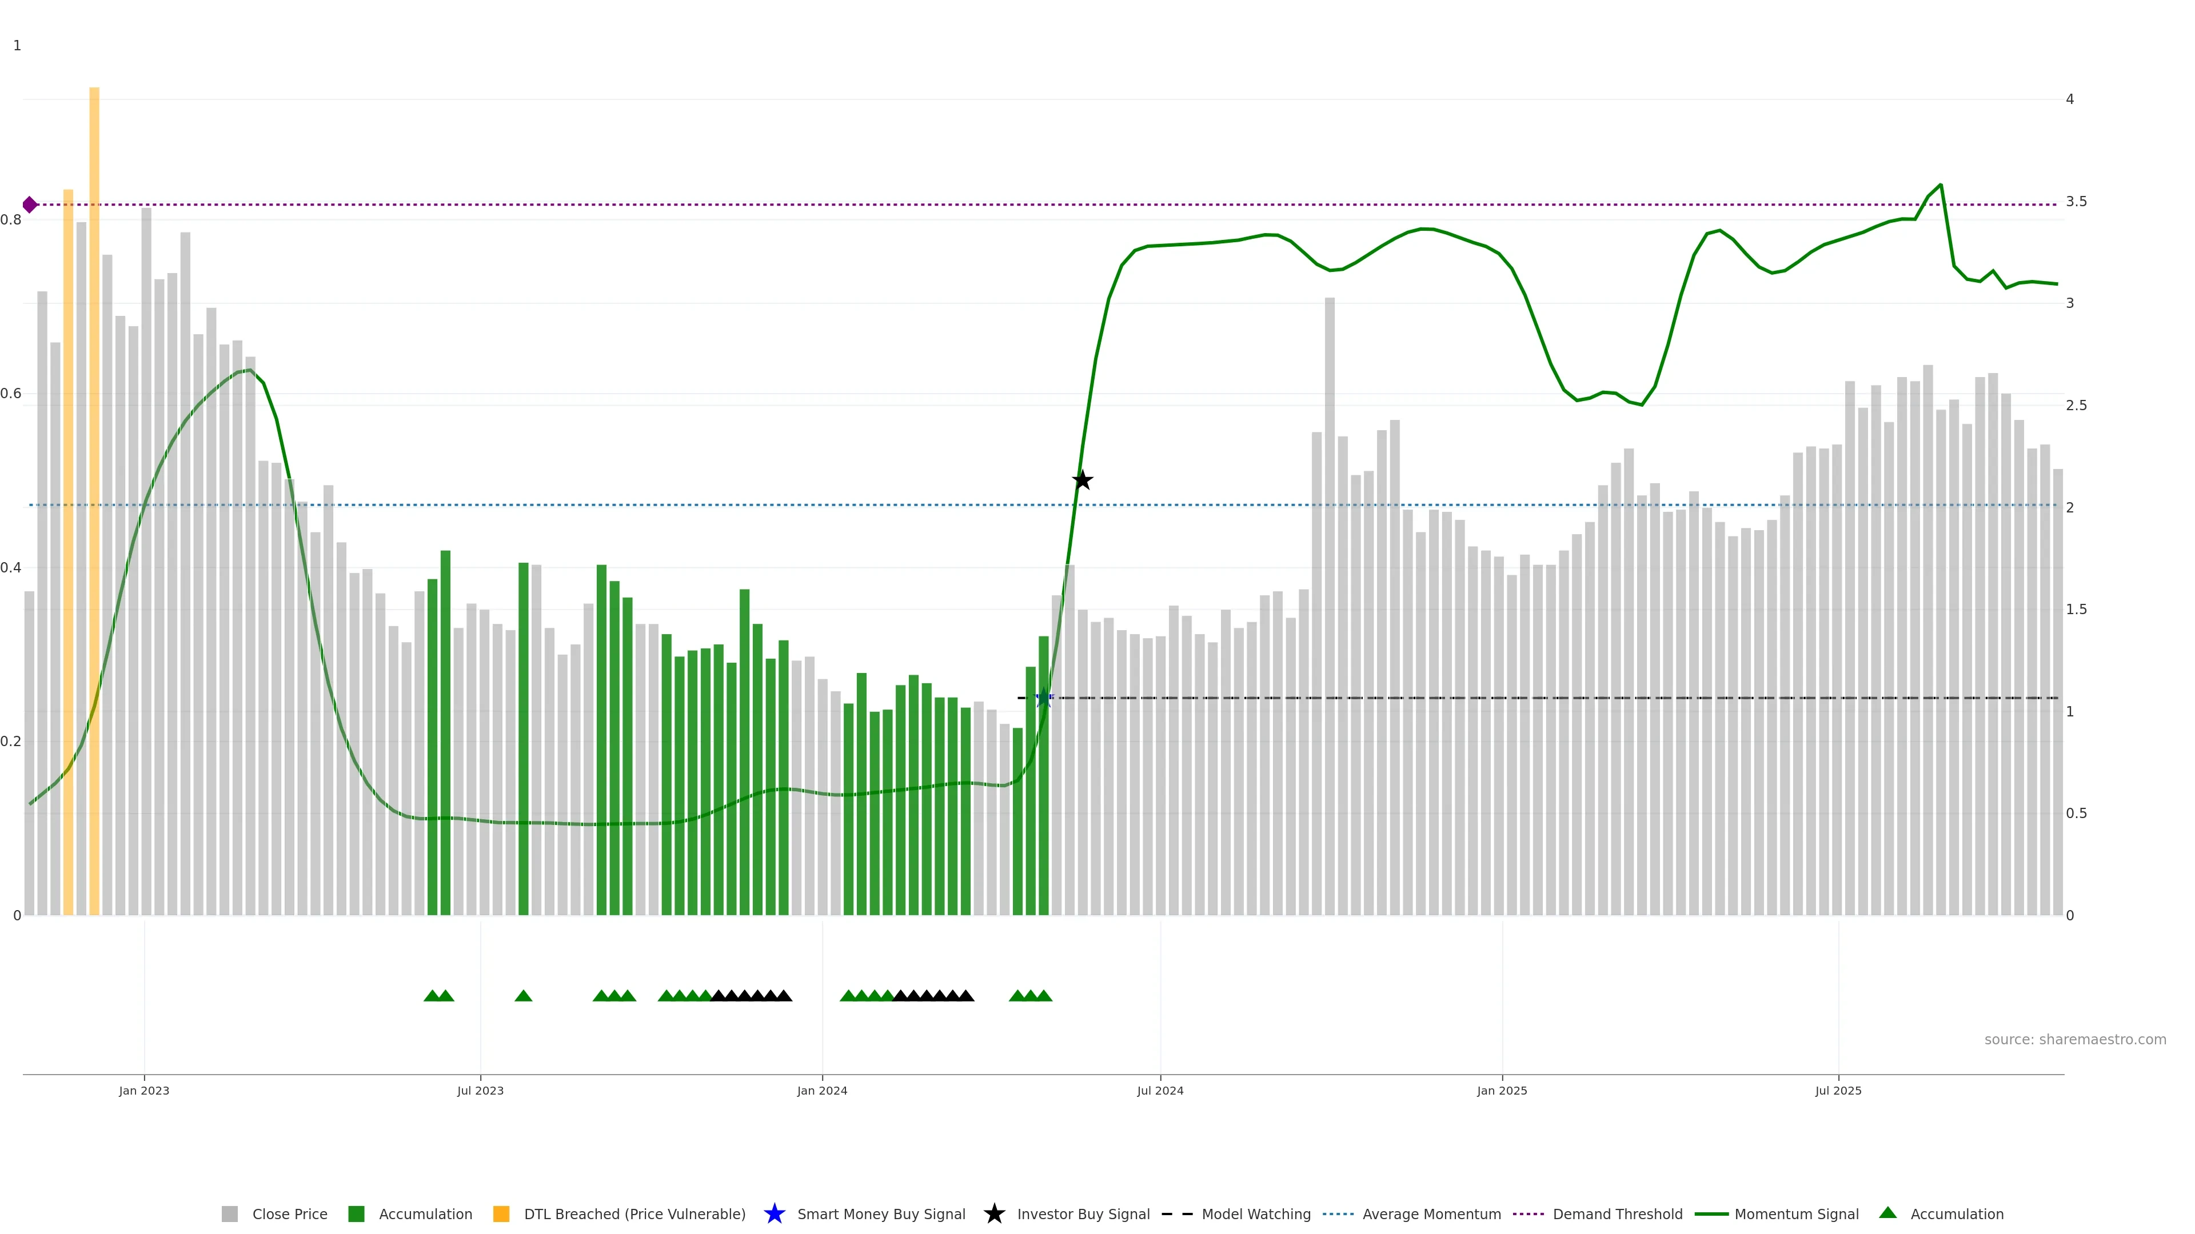
Task: Click Investor Buy Signal legend star
Action: [x=993, y=1213]
